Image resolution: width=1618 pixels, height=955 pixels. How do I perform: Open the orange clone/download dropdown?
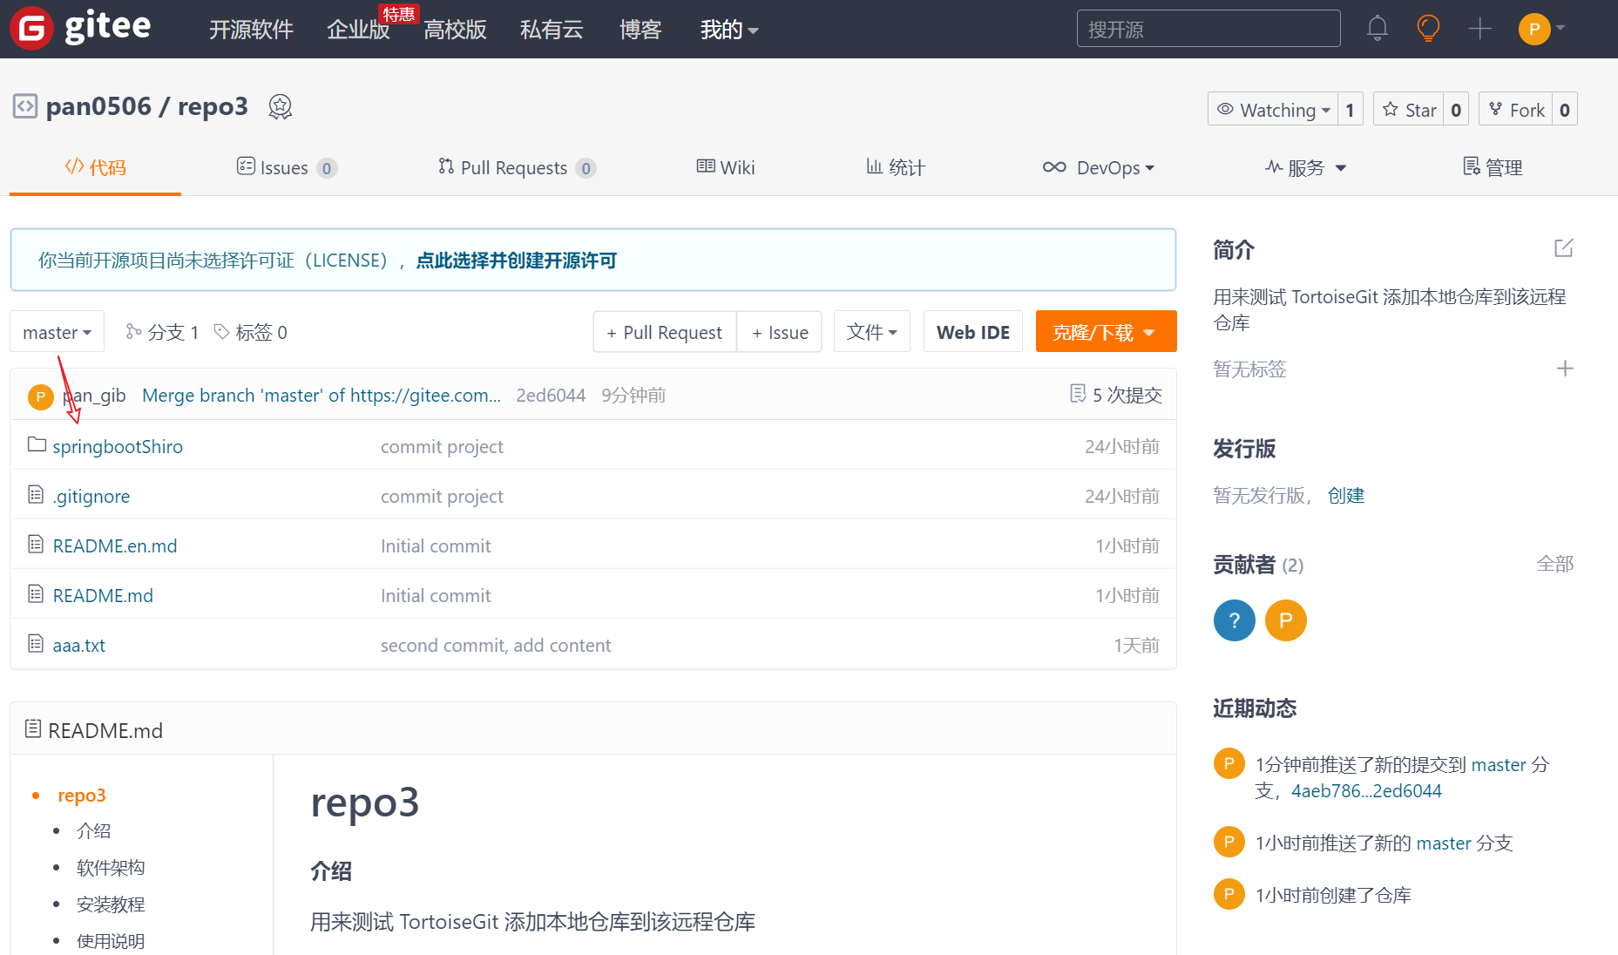click(x=1105, y=332)
